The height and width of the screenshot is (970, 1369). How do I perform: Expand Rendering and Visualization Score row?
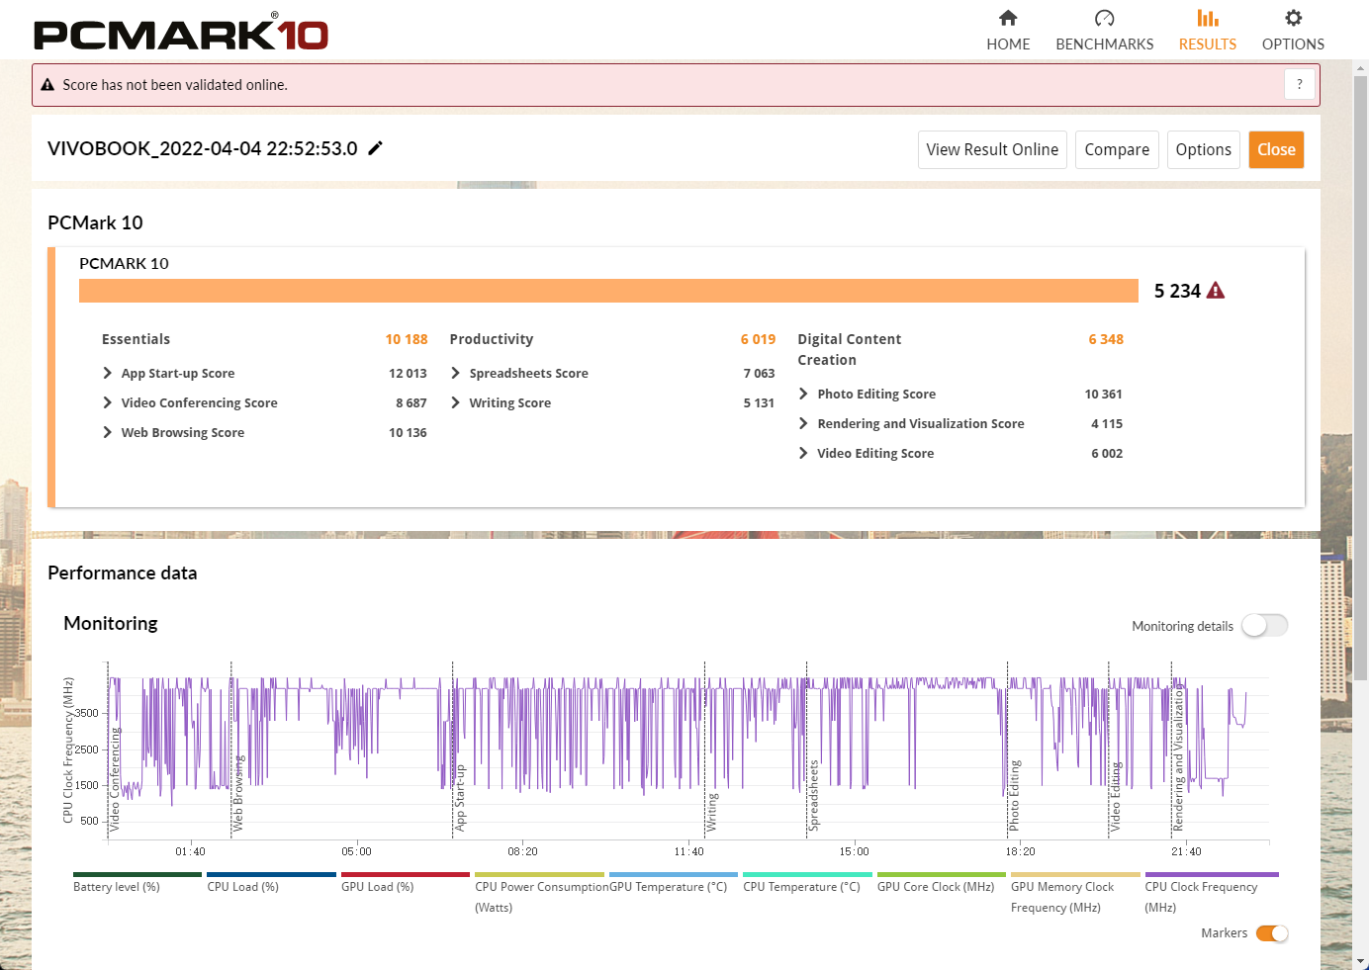803,423
